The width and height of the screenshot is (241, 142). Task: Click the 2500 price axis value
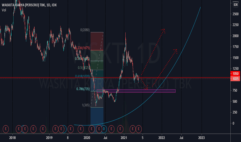coord(236,14)
